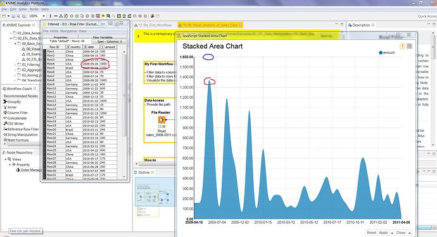Screen dimensions: 437x237
Task: Select the Column Filter recommended node
Action: 15,113
